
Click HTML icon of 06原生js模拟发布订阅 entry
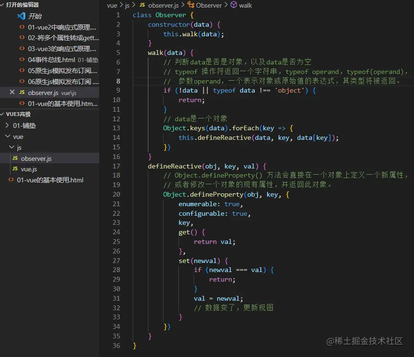point(22,82)
